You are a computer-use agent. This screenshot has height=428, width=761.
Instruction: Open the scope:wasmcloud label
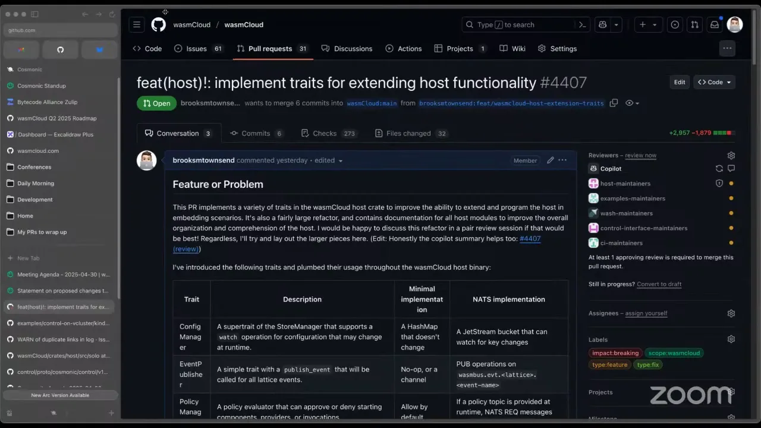pos(674,353)
